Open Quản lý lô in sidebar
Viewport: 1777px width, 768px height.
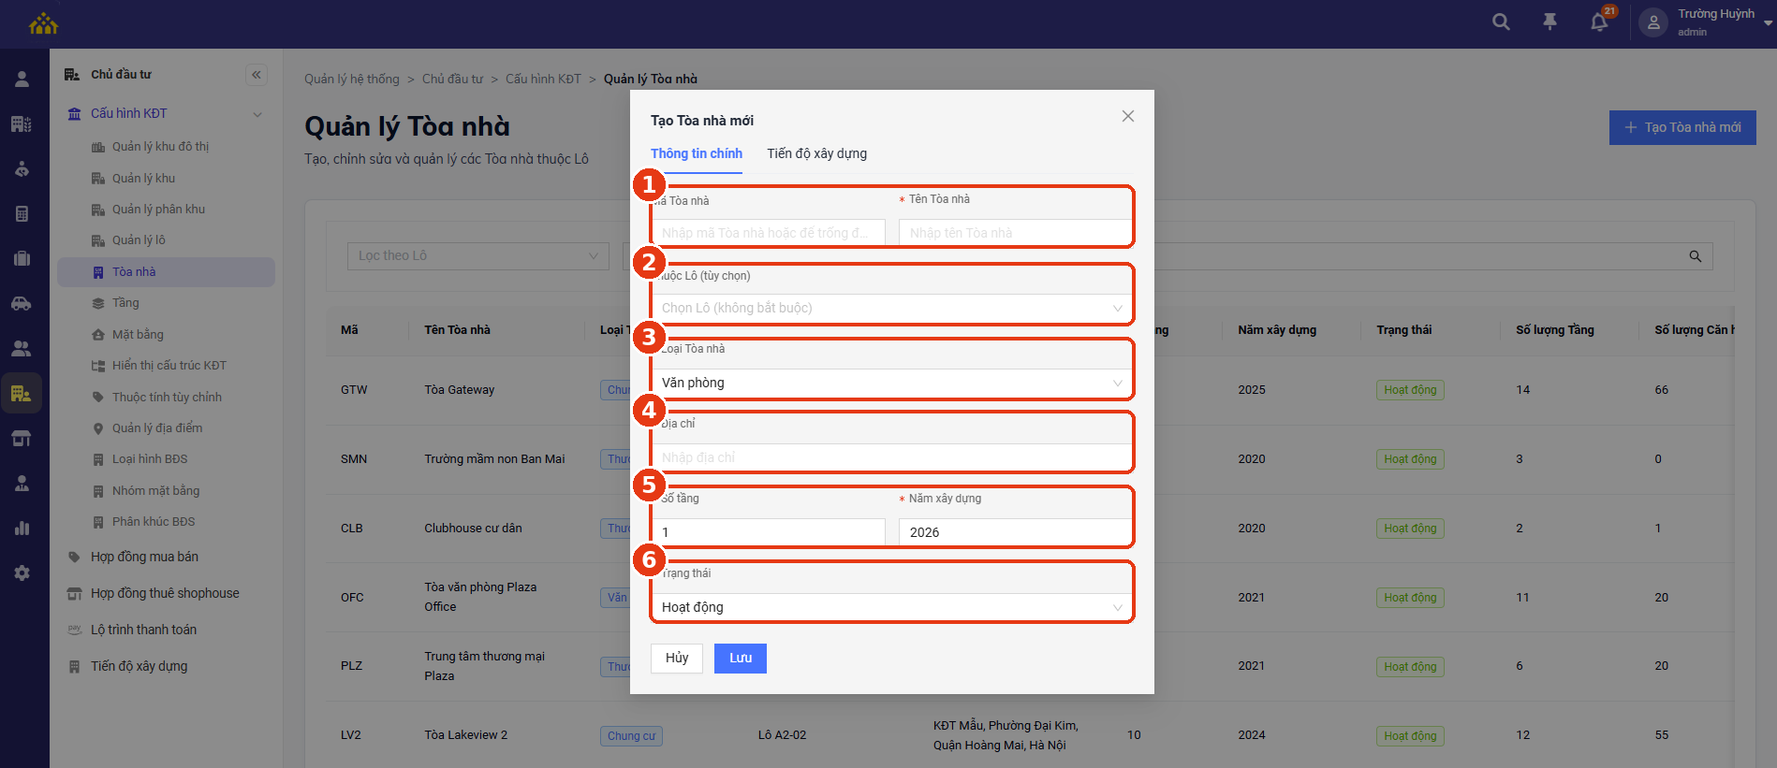(x=139, y=240)
